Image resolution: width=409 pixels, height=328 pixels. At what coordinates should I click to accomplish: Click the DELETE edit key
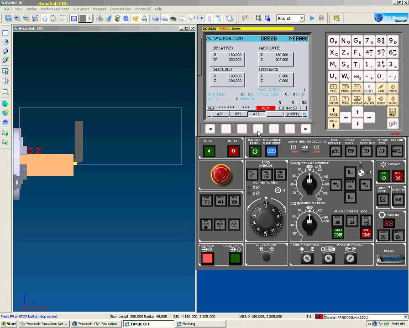(x=393, y=100)
